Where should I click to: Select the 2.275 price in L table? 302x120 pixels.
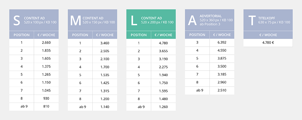coord(163,67)
